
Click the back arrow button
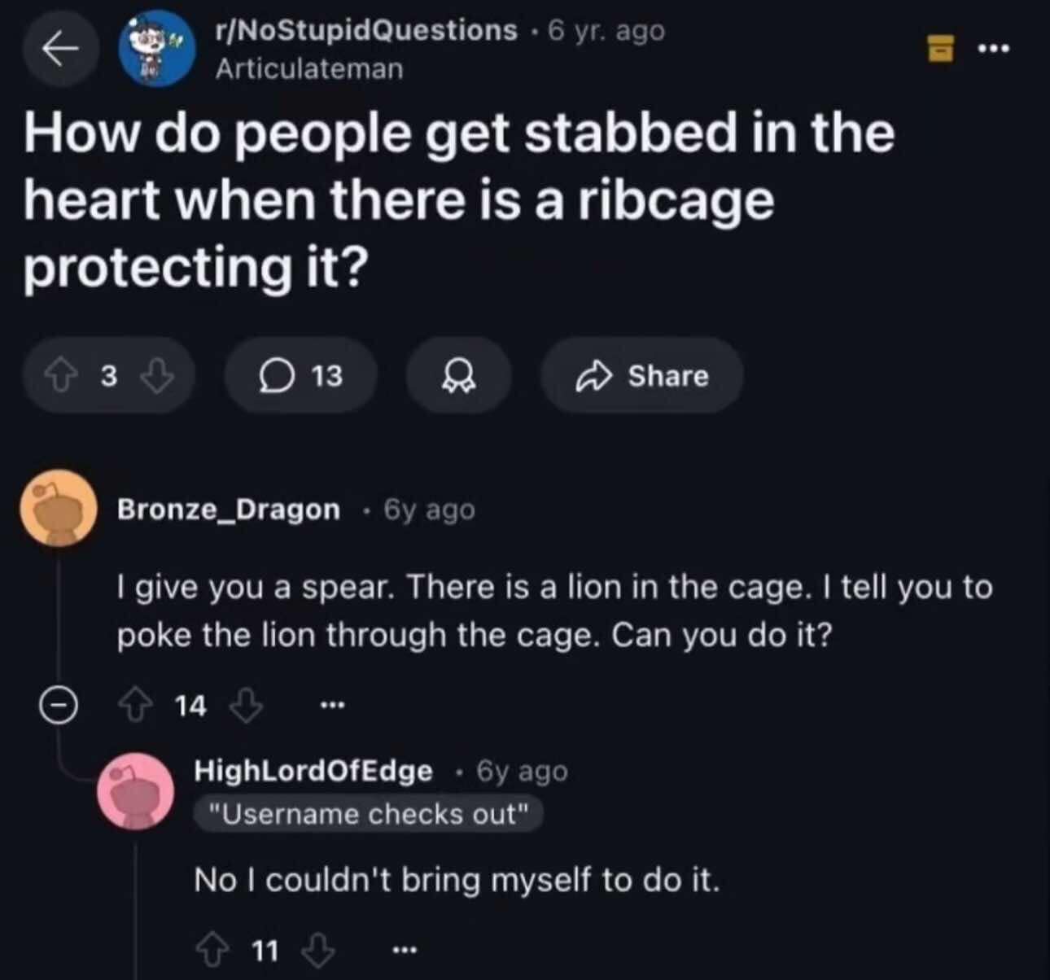pyautogui.click(x=57, y=49)
